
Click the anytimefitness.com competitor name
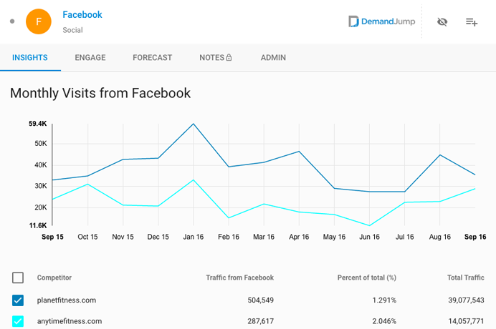70,321
